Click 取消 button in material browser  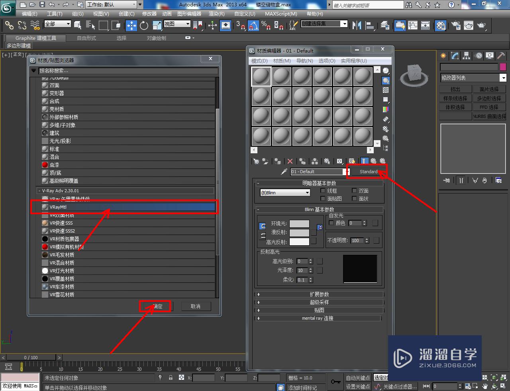point(196,306)
